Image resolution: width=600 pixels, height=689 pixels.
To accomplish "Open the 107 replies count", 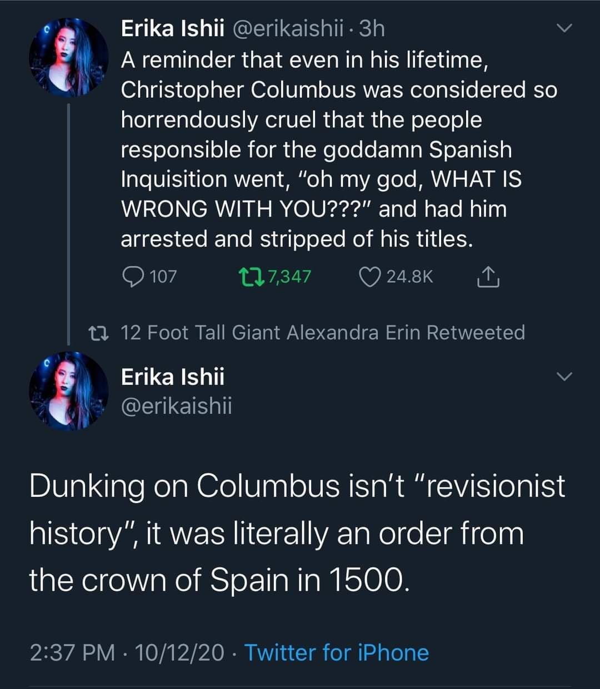I will [163, 276].
